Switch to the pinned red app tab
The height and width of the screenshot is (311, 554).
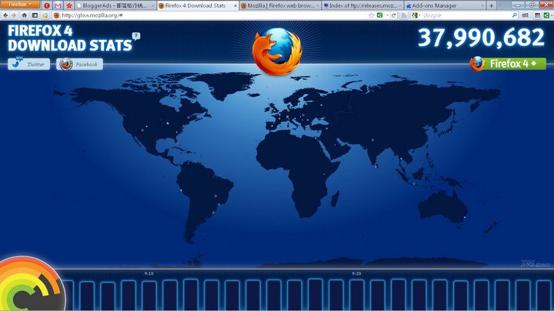coord(47,5)
